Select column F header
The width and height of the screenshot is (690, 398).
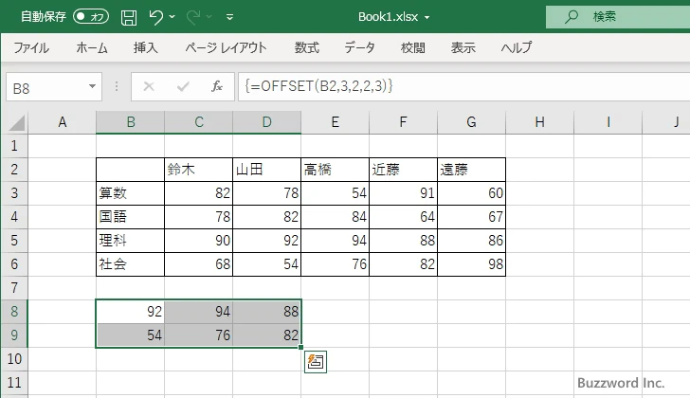pos(404,122)
